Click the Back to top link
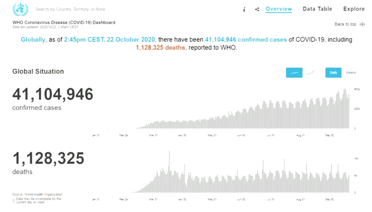Image resolution: width=372 pixels, height=212 pixels. click(345, 24)
